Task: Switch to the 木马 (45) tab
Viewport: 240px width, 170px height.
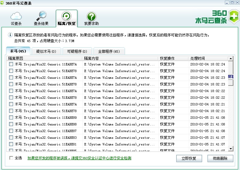Action: (x=18, y=51)
